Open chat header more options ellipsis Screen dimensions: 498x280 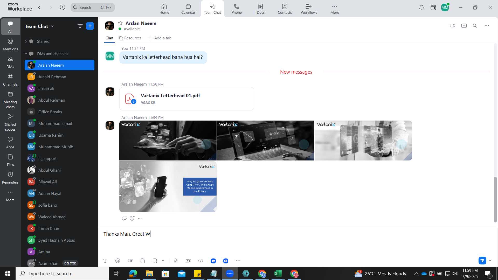click(487, 26)
